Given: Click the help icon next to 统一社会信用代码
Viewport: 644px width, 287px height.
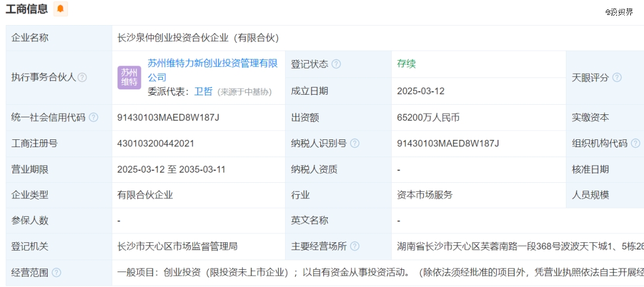Looking at the screenshot, I should coord(94,118).
